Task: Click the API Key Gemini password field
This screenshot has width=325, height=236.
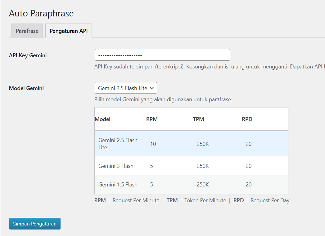Action: click(162, 55)
